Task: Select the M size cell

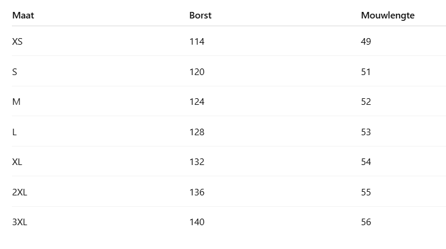Action: pos(16,102)
